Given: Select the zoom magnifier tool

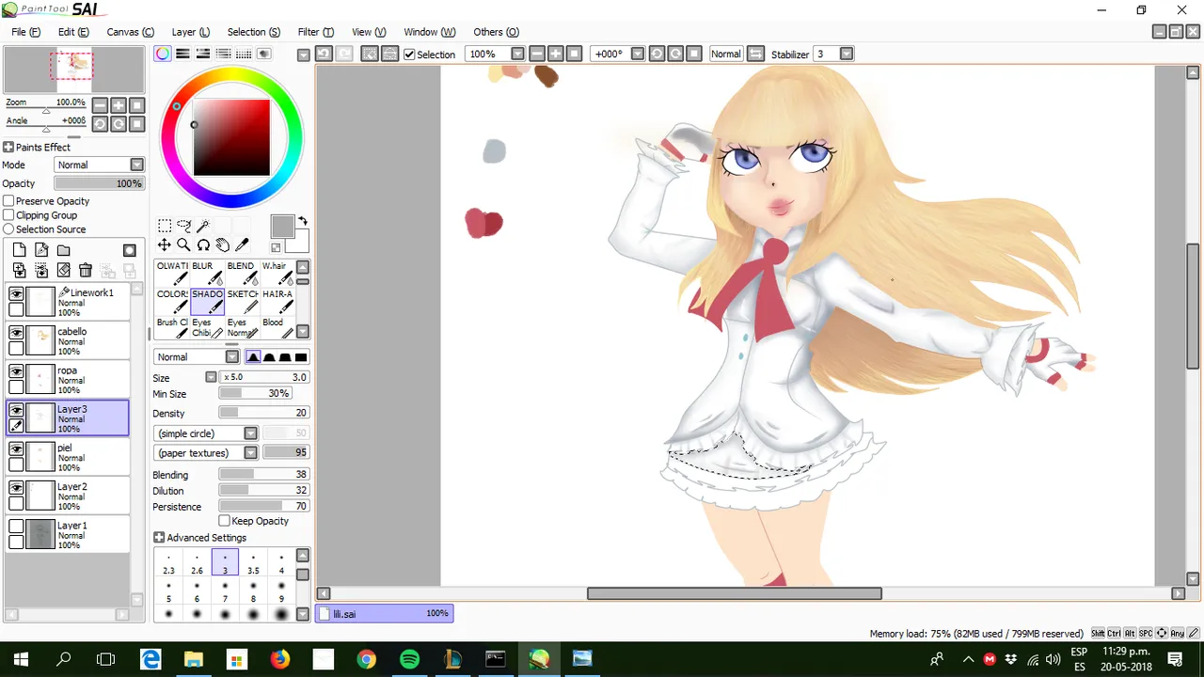Looking at the screenshot, I should [183, 245].
